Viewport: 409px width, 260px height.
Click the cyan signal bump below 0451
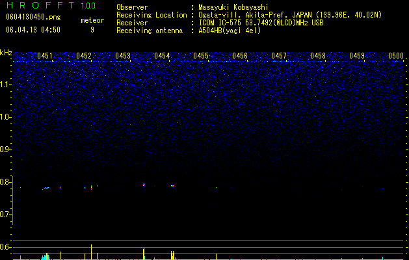pos(46,257)
